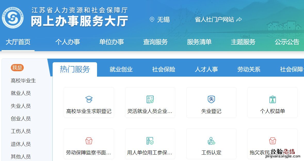Viewport: 304px width, 161px height.
Task: Click the 网上办事服务大厅 site title
Action: 79,21
